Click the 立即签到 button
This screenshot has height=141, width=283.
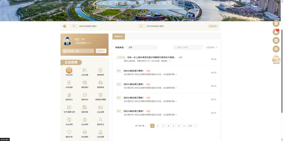(101, 51)
